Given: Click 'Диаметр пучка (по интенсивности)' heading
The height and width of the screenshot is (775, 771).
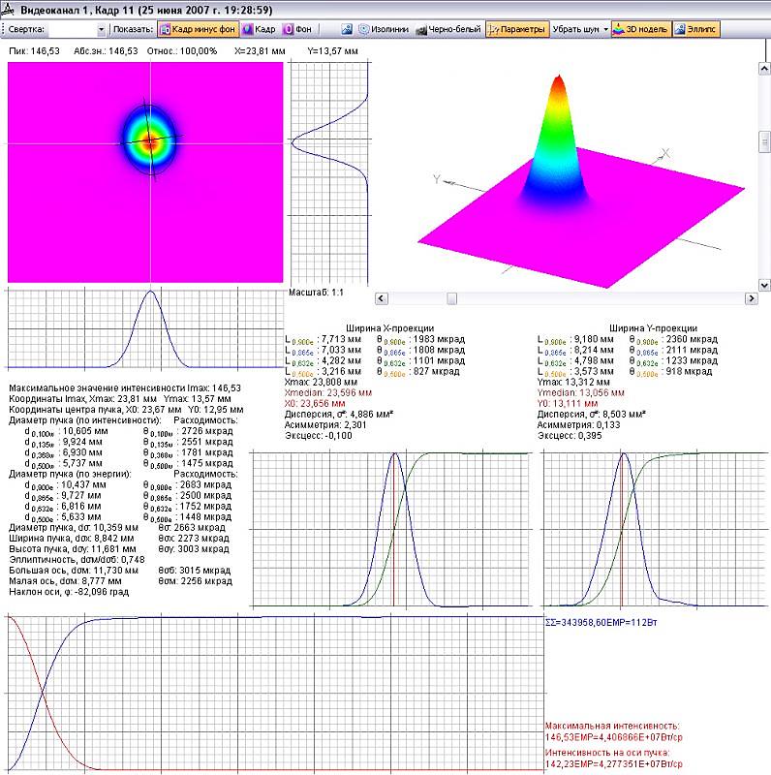Looking at the screenshot, I should point(85,420).
